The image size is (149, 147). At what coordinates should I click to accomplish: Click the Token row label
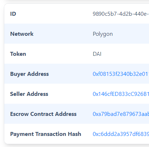click(18, 54)
